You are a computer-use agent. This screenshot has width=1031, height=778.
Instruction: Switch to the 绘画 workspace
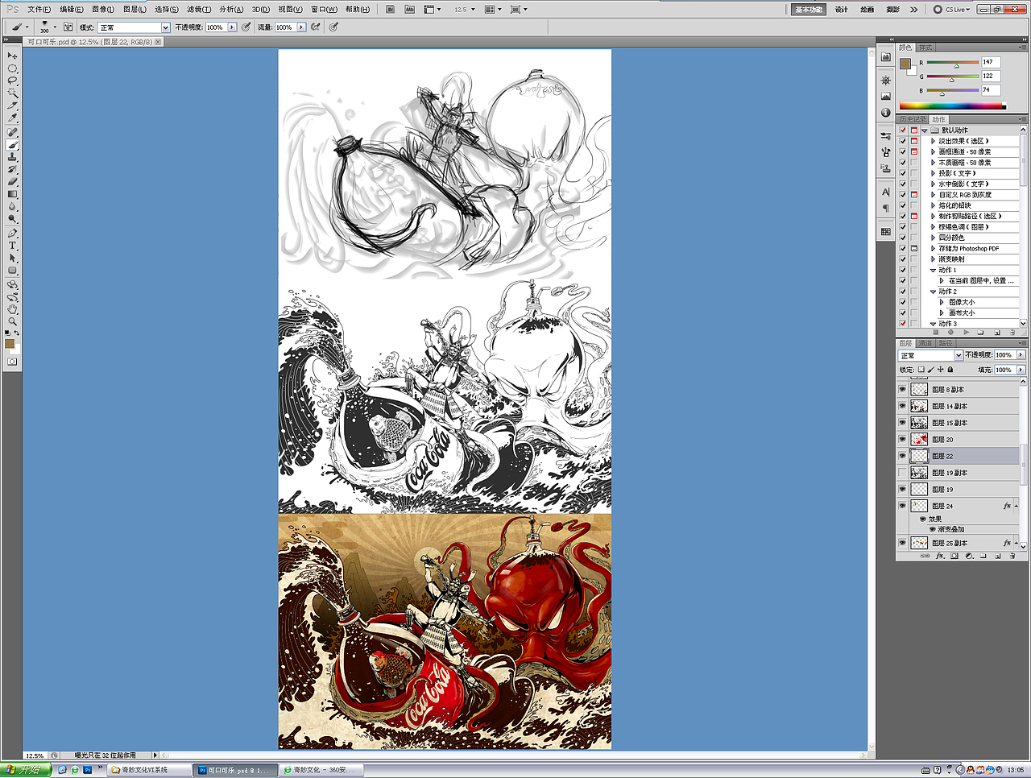[x=867, y=10]
